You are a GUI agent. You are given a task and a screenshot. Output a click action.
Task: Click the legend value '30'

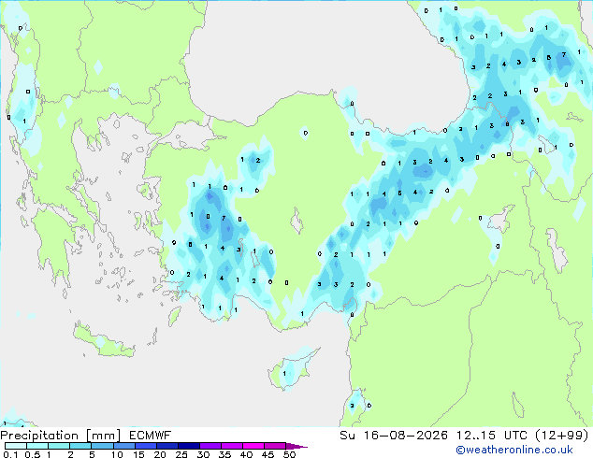coord(203,454)
